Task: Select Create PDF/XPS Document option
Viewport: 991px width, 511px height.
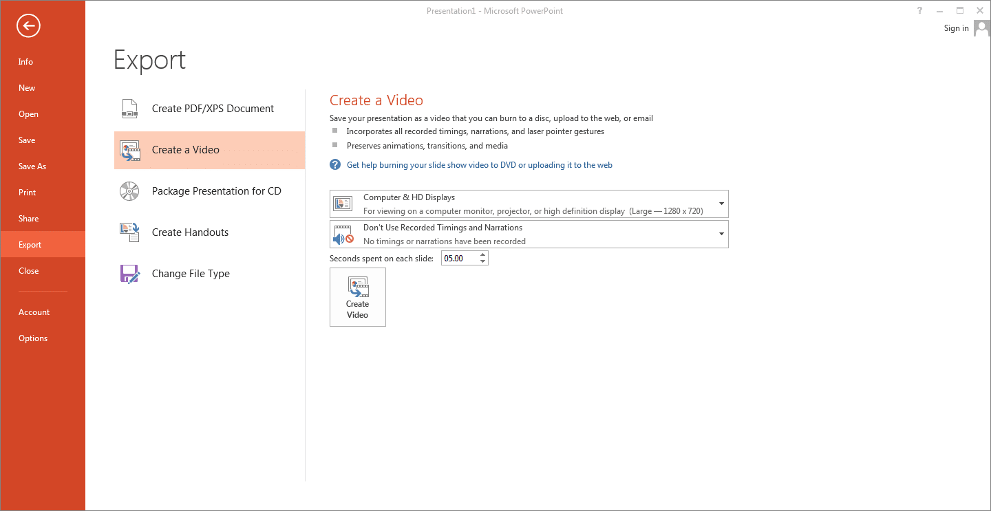Action: click(209, 109)
